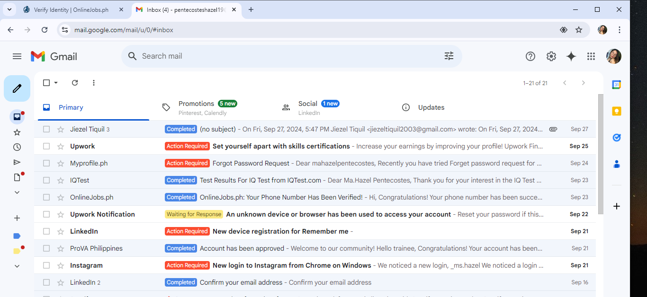Click the Completed label on IQTest email
This screenshot has height=297, width=647.
tap(181, 180)
